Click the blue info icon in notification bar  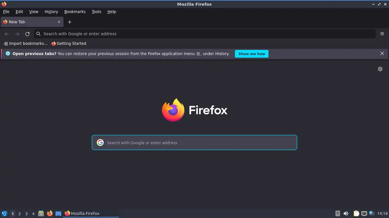[x=8, y=53]
